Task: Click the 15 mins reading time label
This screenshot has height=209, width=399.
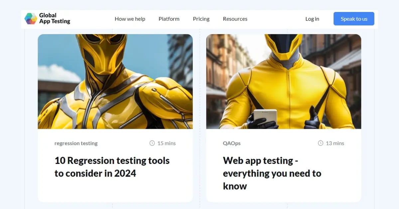Action: pos(166,143)
